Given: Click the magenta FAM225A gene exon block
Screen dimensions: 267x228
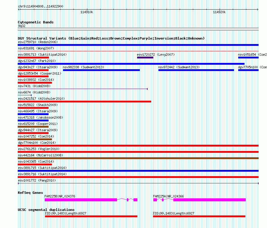Looking at the screenshot, I should [209, 200].
